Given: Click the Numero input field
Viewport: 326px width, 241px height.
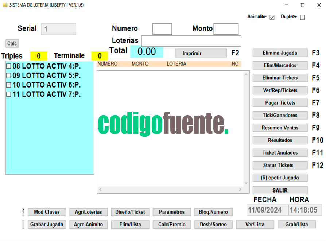Looking at the screenshot, I should coord(162,29).
